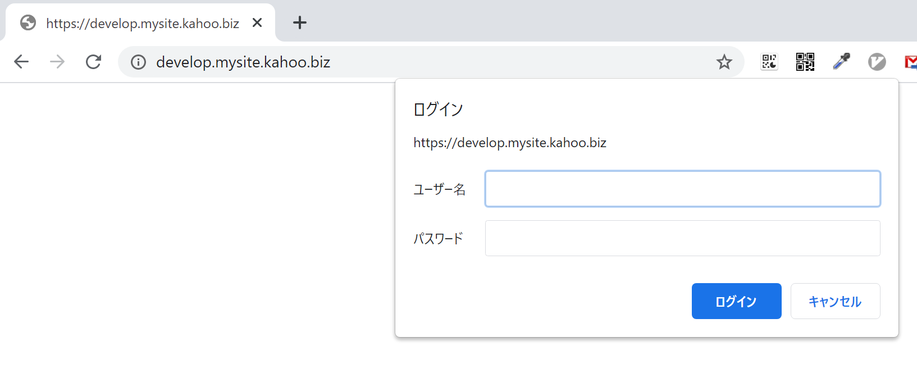Go back using the back arrow

point(21,62)
